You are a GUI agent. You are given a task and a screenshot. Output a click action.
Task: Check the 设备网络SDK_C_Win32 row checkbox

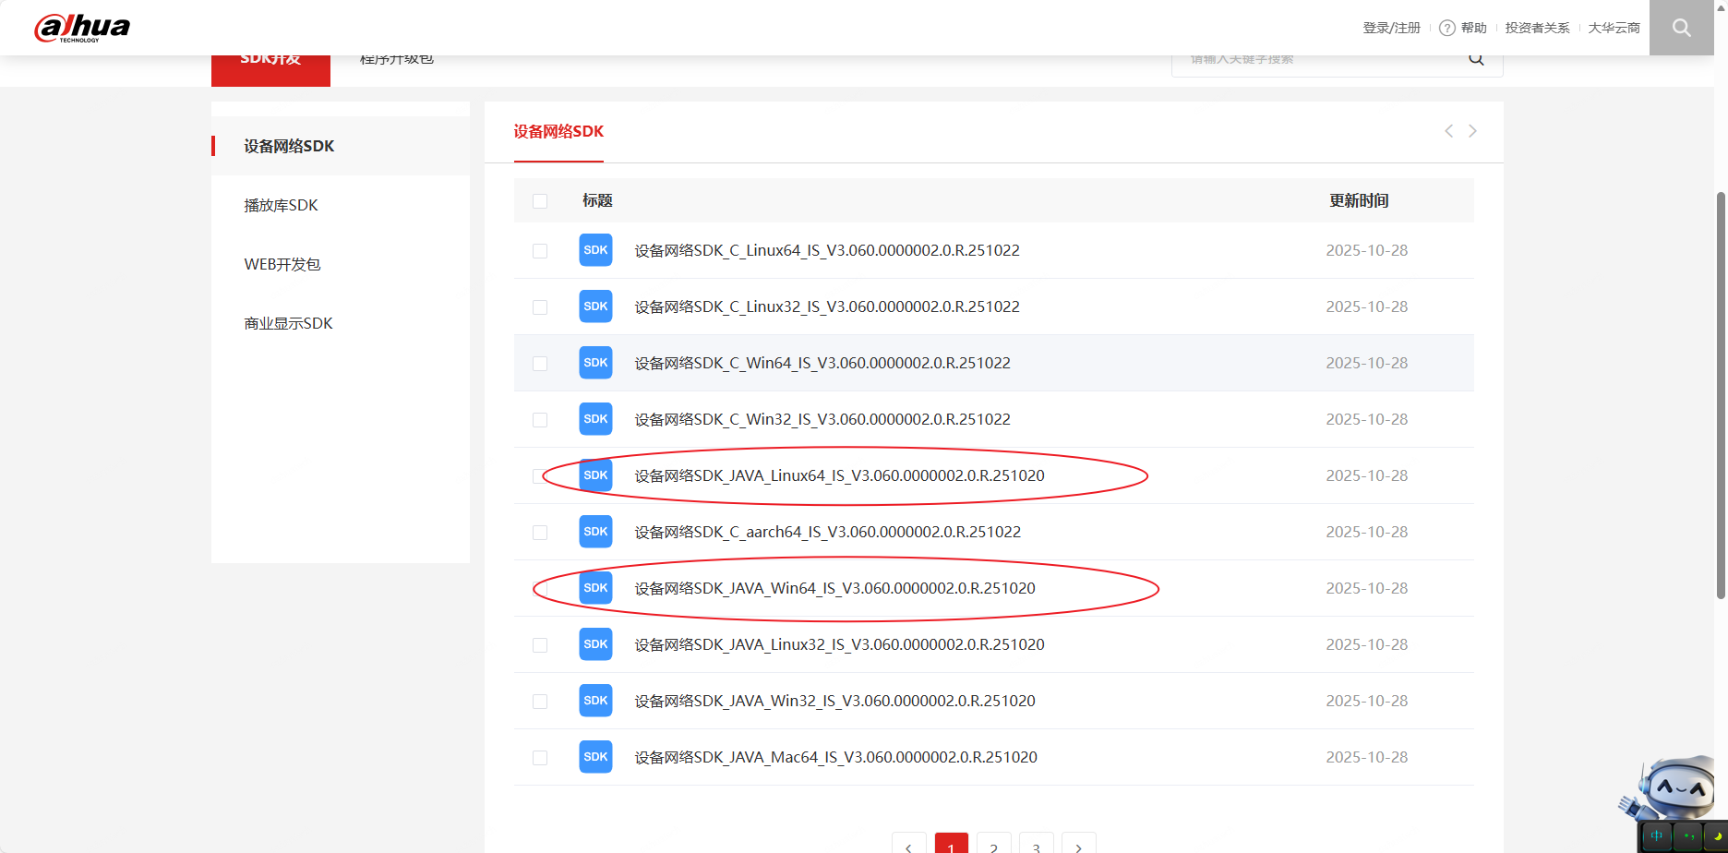[540, 419]
